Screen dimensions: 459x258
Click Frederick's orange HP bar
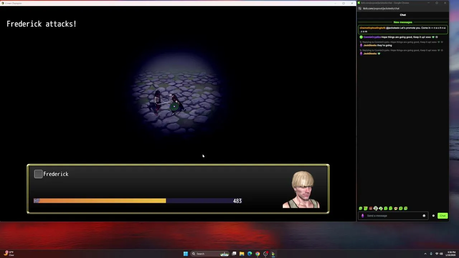coord(100,201)
